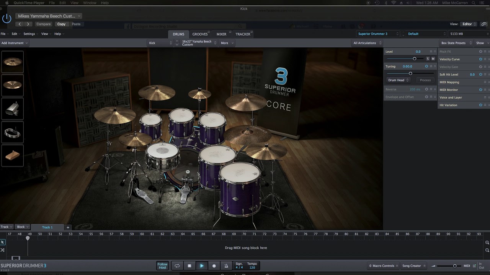This screenshot has height=275, width=490.
Task: Go to next preset with right arrow
Action: [28, 24]
